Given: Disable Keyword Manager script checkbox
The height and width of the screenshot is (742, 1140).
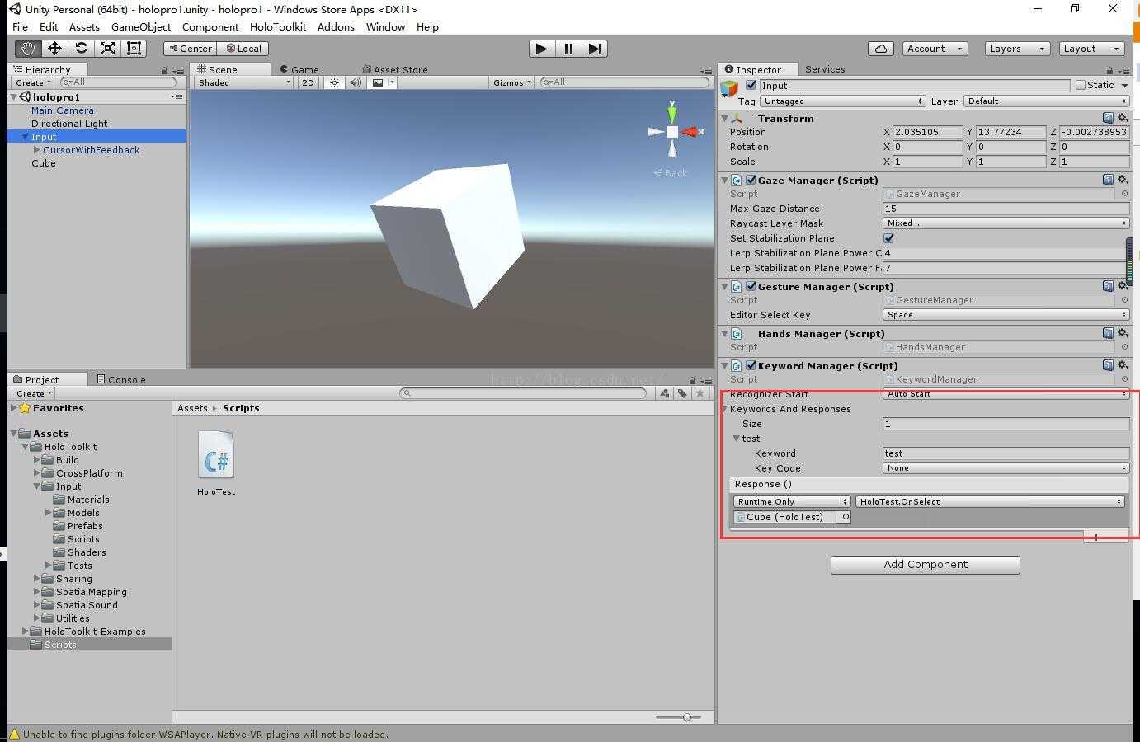Looking at the screenshot, I should pyautogui.click(x=751, y=365).
